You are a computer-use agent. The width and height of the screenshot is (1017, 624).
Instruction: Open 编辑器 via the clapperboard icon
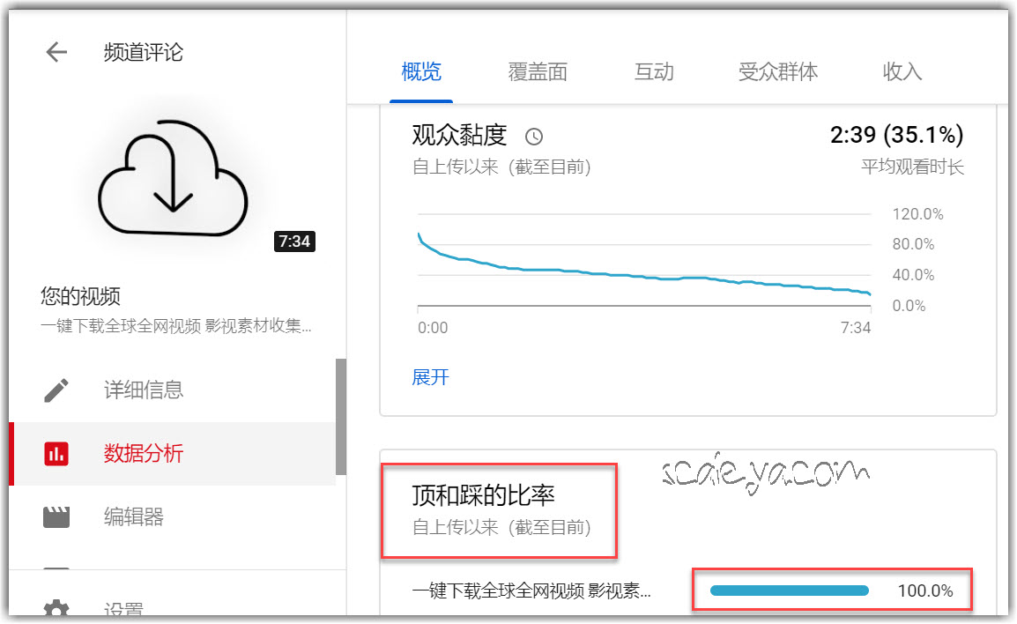coord(56,516)
